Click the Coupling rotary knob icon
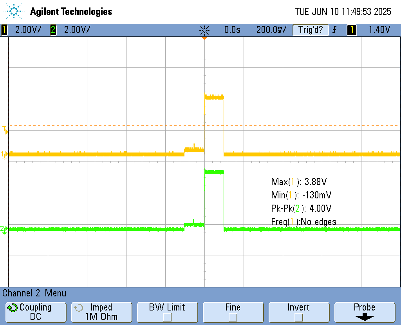The height and width of the screenshot is (325, 401). tap(12, 308)
